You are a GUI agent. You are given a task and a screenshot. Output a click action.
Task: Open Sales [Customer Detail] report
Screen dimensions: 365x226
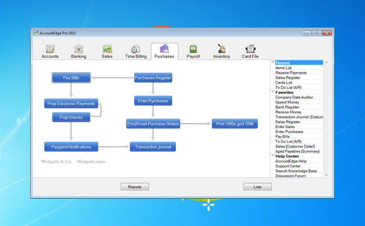click(x=295, y=146)
